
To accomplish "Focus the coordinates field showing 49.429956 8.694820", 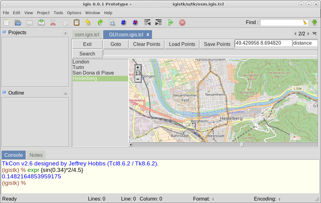I will tap(264, 43).
